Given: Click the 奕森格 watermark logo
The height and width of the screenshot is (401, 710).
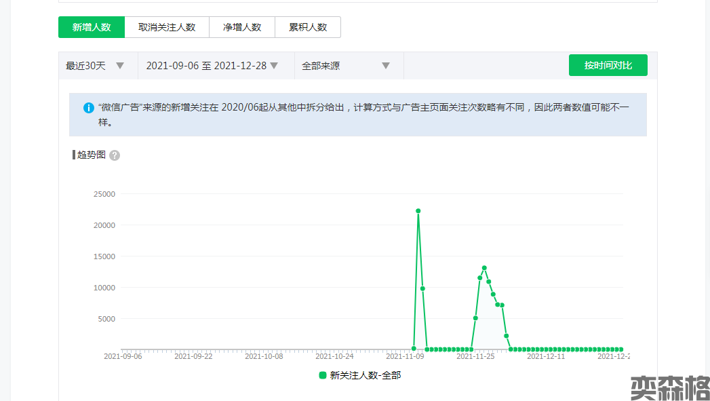Looking at the screenshot, I should coord(669,387).
